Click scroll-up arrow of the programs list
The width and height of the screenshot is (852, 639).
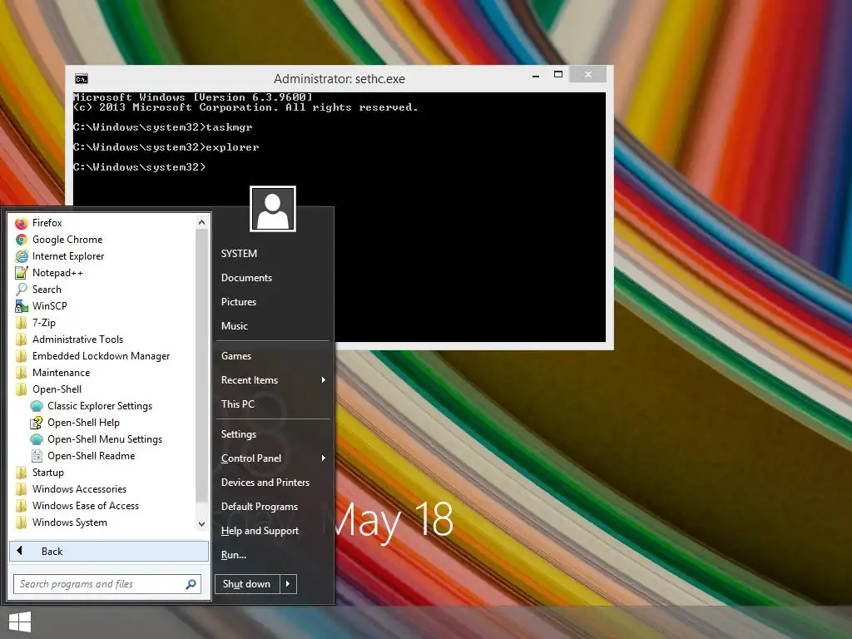tap(201, 222)
